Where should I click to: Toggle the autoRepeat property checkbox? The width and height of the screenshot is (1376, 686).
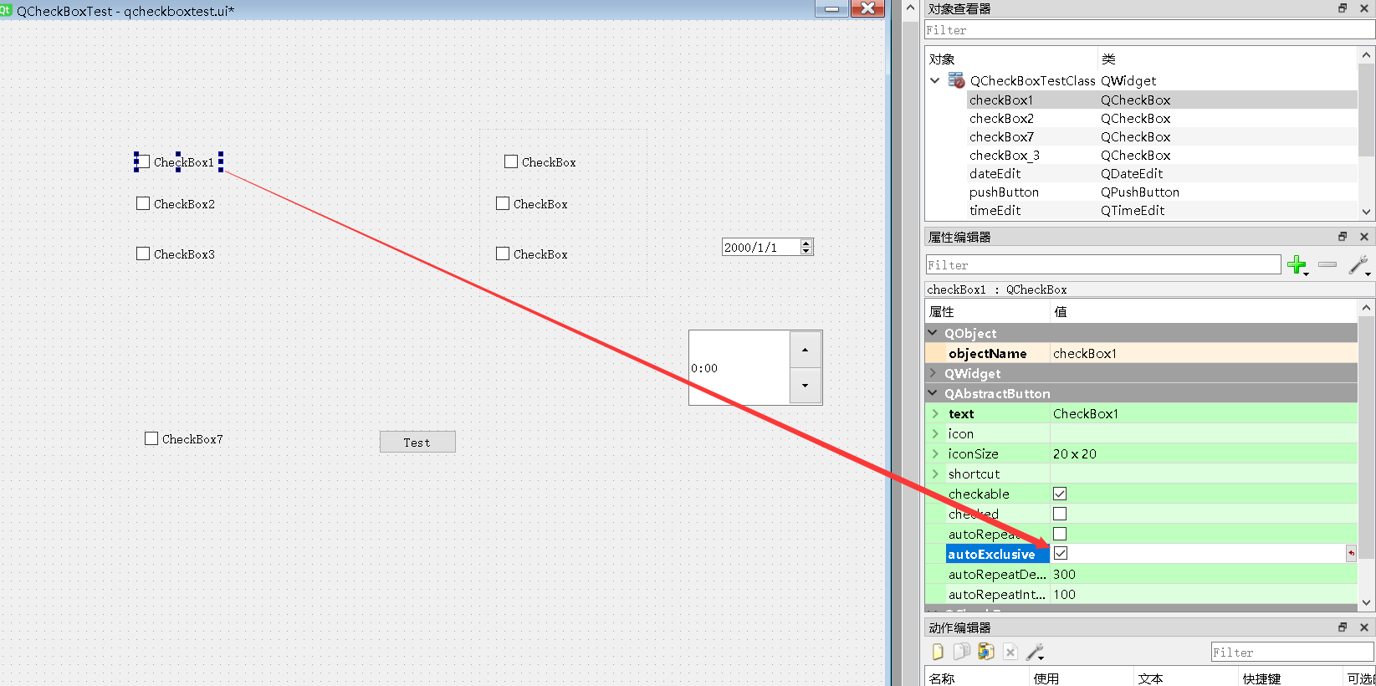pos(1060,534)
